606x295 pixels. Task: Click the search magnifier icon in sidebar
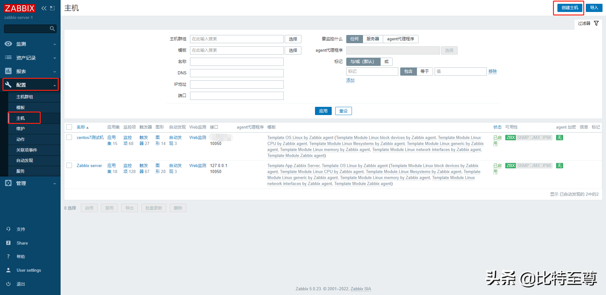click(52, 29)
